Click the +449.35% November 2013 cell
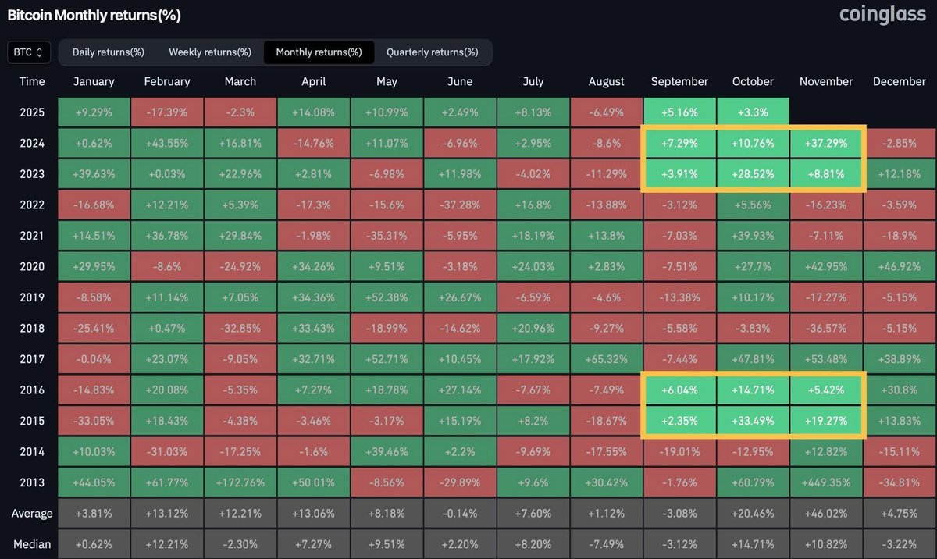This screenshot has height=559, width=937. click(826, 482)
